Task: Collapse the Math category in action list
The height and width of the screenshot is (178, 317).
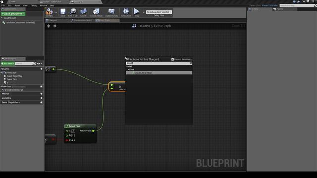Action: (127, 66)
